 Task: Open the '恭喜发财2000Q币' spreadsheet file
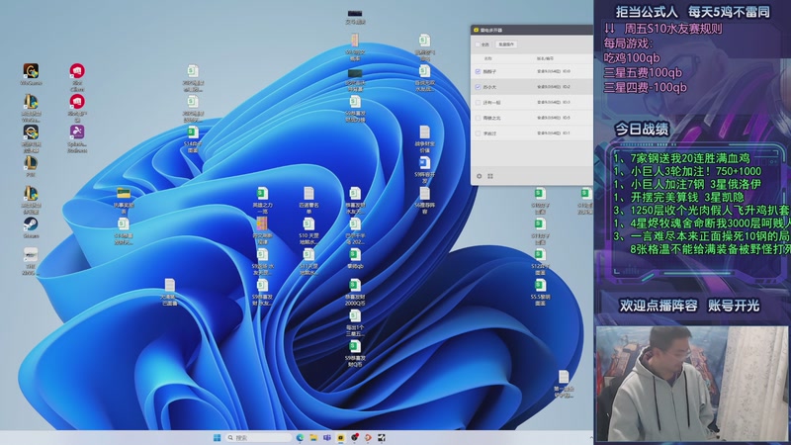tap(355, 292)
